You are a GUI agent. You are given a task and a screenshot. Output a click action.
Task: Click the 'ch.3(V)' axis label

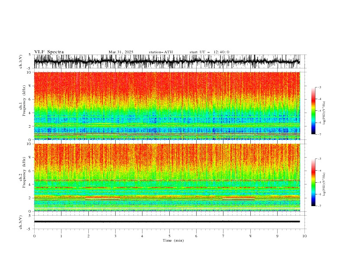tap(21, 222)
